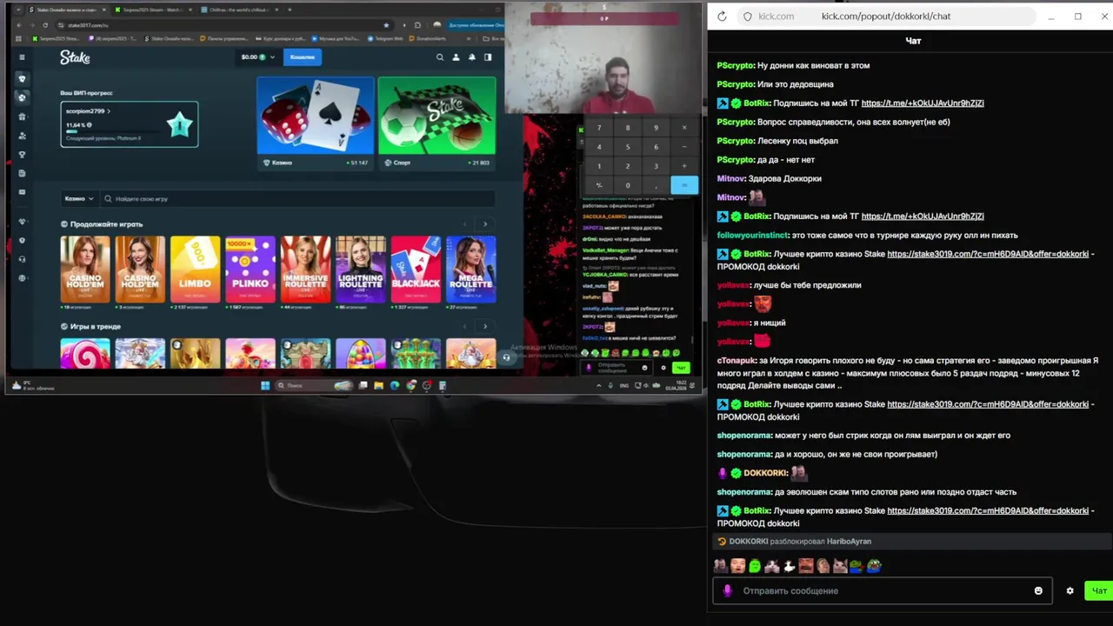Open Chrome from the taskbar
This screenshot has height=626, width=1113.
click(x=410, y=385)
